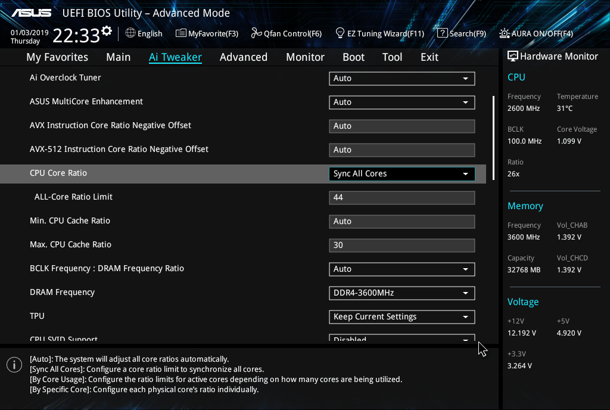The image size is (610, 410).
Task: Switch to the Boot tab
Action: point(353,57)
